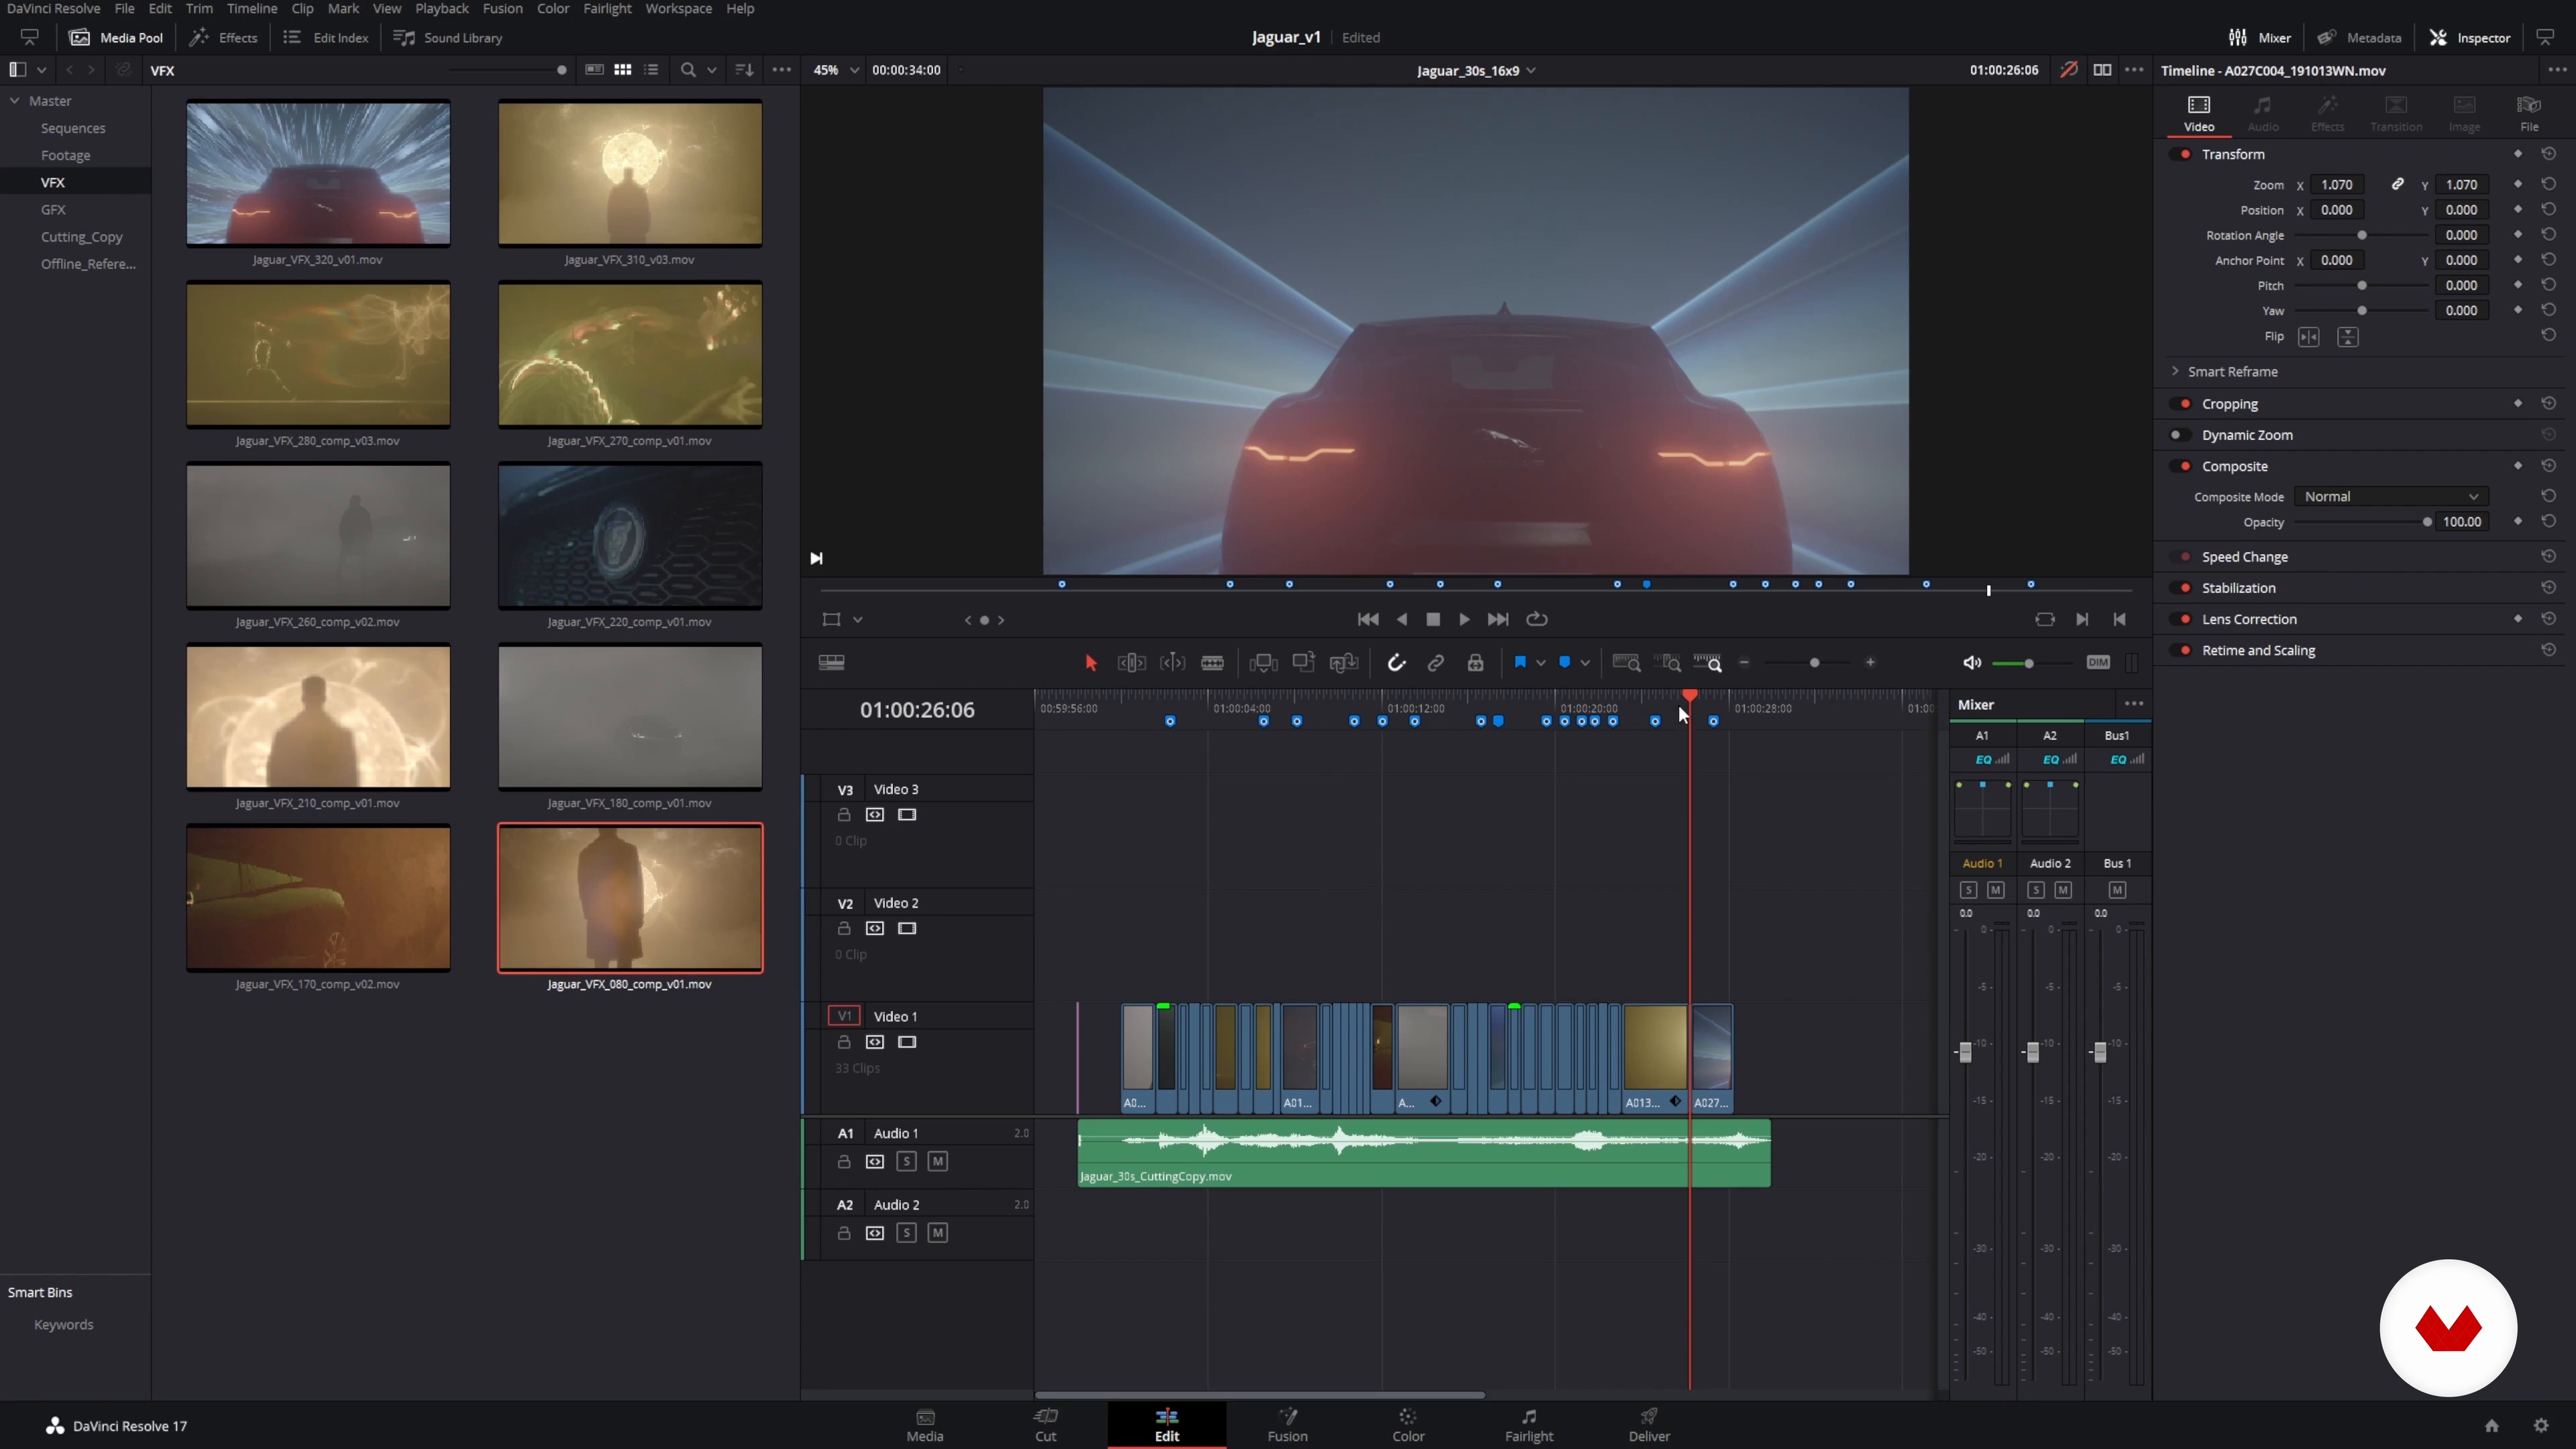
Task: Open the Composite Mode Normal dropdown
Action: (2390, 497)
